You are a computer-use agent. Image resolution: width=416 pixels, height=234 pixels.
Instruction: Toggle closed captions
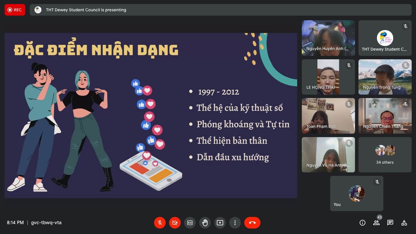(x=190, y=223)
